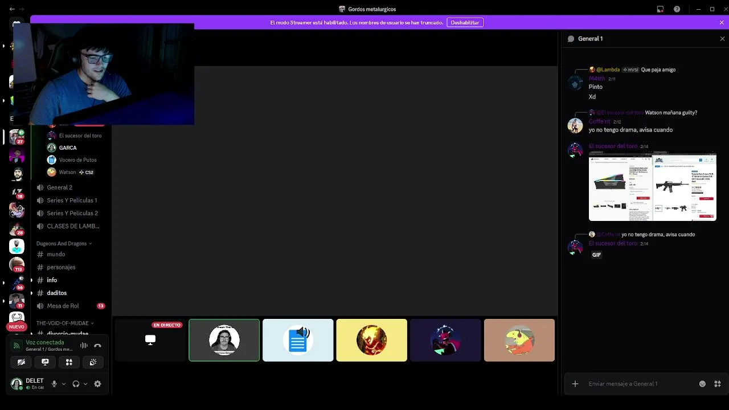The width and height of the screenshot is (729, 410).
Task: Go back with the navigation arrow
Action: (12, 9)
